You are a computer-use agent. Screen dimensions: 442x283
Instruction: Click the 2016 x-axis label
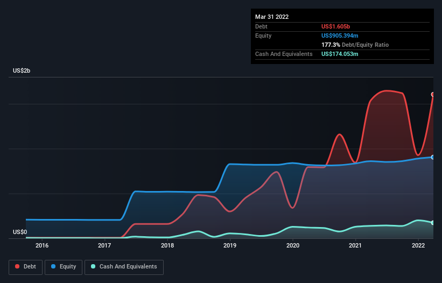(42, 245)
